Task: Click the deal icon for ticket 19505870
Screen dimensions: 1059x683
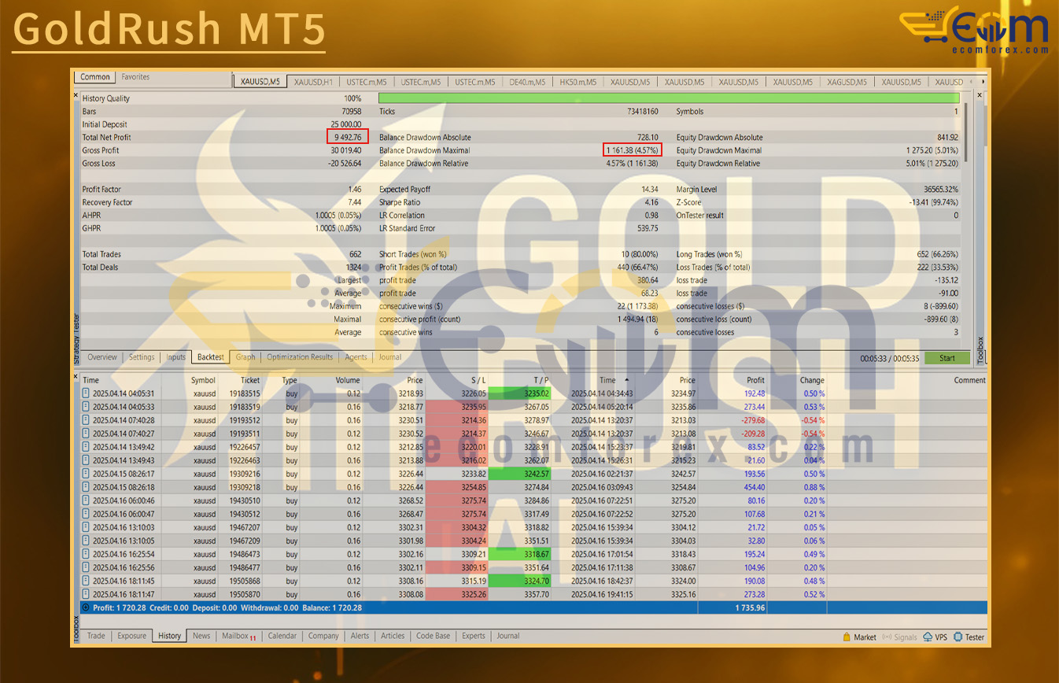Action: click(86, 594)
